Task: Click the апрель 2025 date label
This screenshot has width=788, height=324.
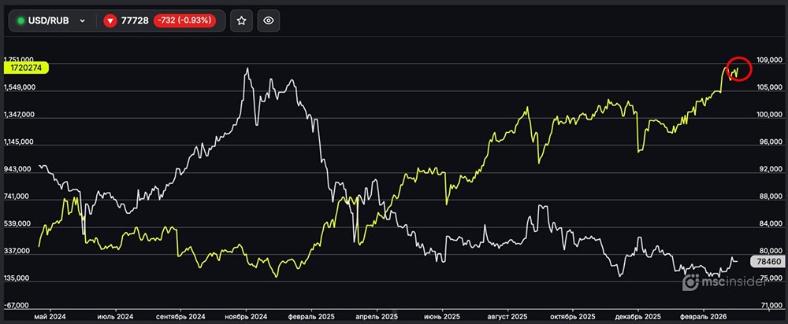Action: click(378, 316)
